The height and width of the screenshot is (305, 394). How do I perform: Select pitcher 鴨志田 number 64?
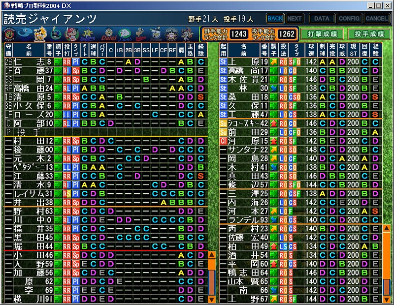(x=300, y=273)
